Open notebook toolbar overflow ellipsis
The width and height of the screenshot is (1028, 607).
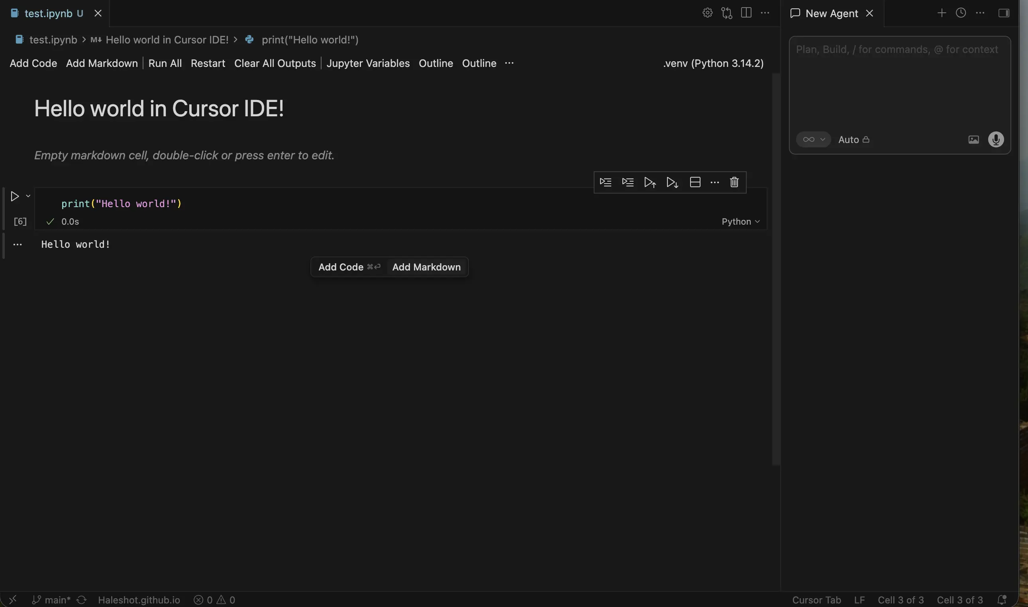coord(509,63)
